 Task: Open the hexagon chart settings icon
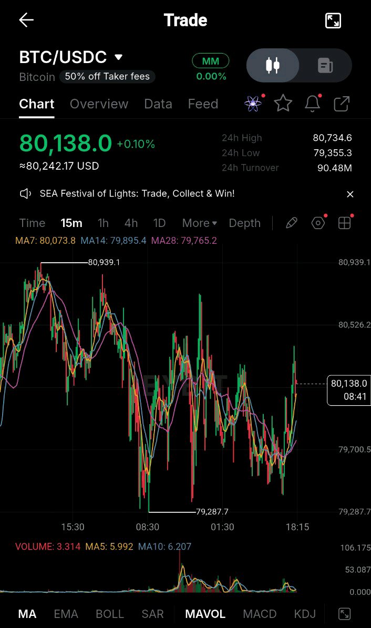coord(318,223)
